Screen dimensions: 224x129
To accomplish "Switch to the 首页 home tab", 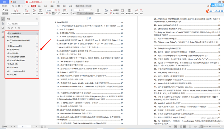I will point(4,2).
